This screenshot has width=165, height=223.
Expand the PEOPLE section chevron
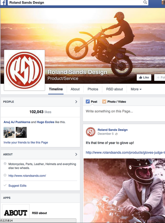coord(76,102)
